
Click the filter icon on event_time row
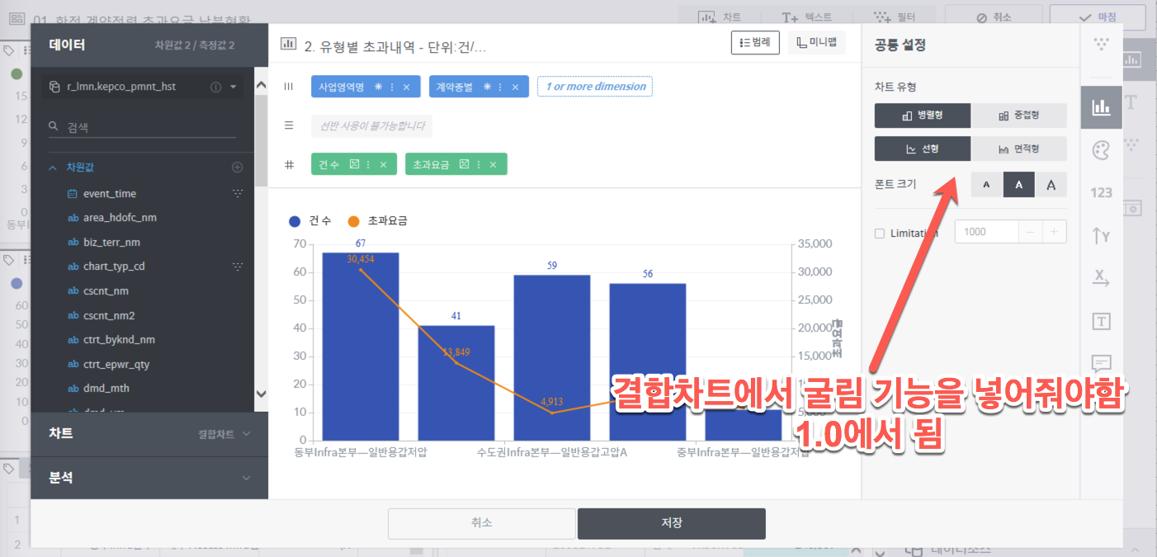pyautogui.click(x=238, y=194)
